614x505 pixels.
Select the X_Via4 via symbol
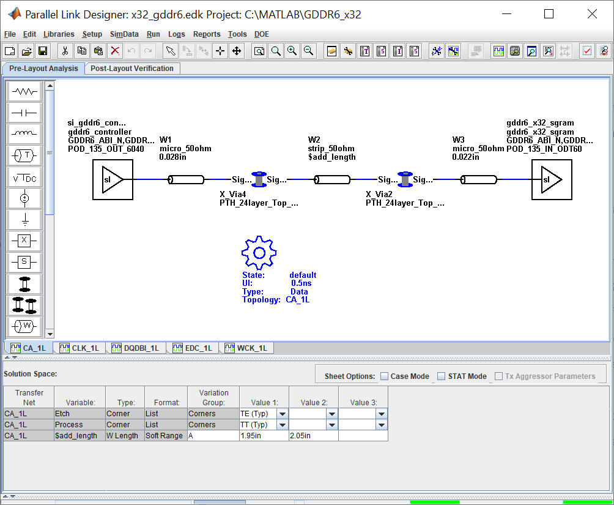pyautogui.click(x=259, y=179)
